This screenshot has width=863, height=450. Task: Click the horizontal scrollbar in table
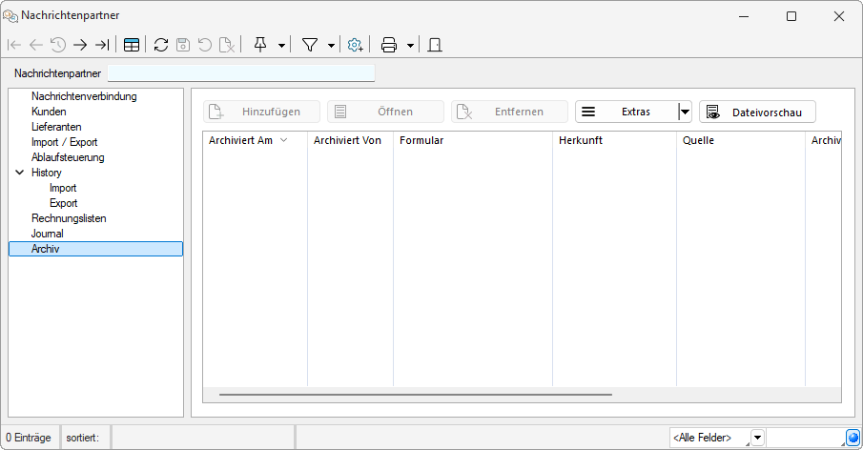pos(415,393)
